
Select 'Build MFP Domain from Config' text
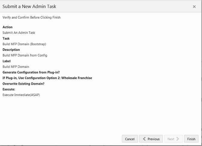coord(25,55)
